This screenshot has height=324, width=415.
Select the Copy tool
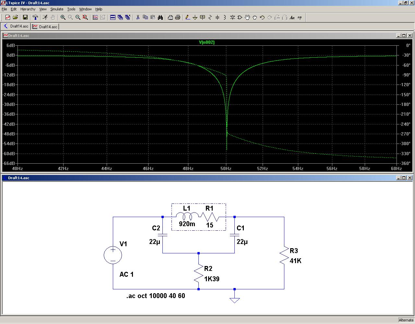[145, 17]
